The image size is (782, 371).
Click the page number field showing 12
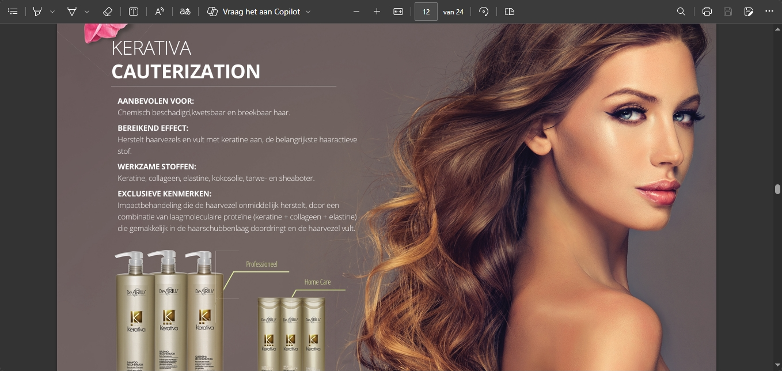[426, 12]
